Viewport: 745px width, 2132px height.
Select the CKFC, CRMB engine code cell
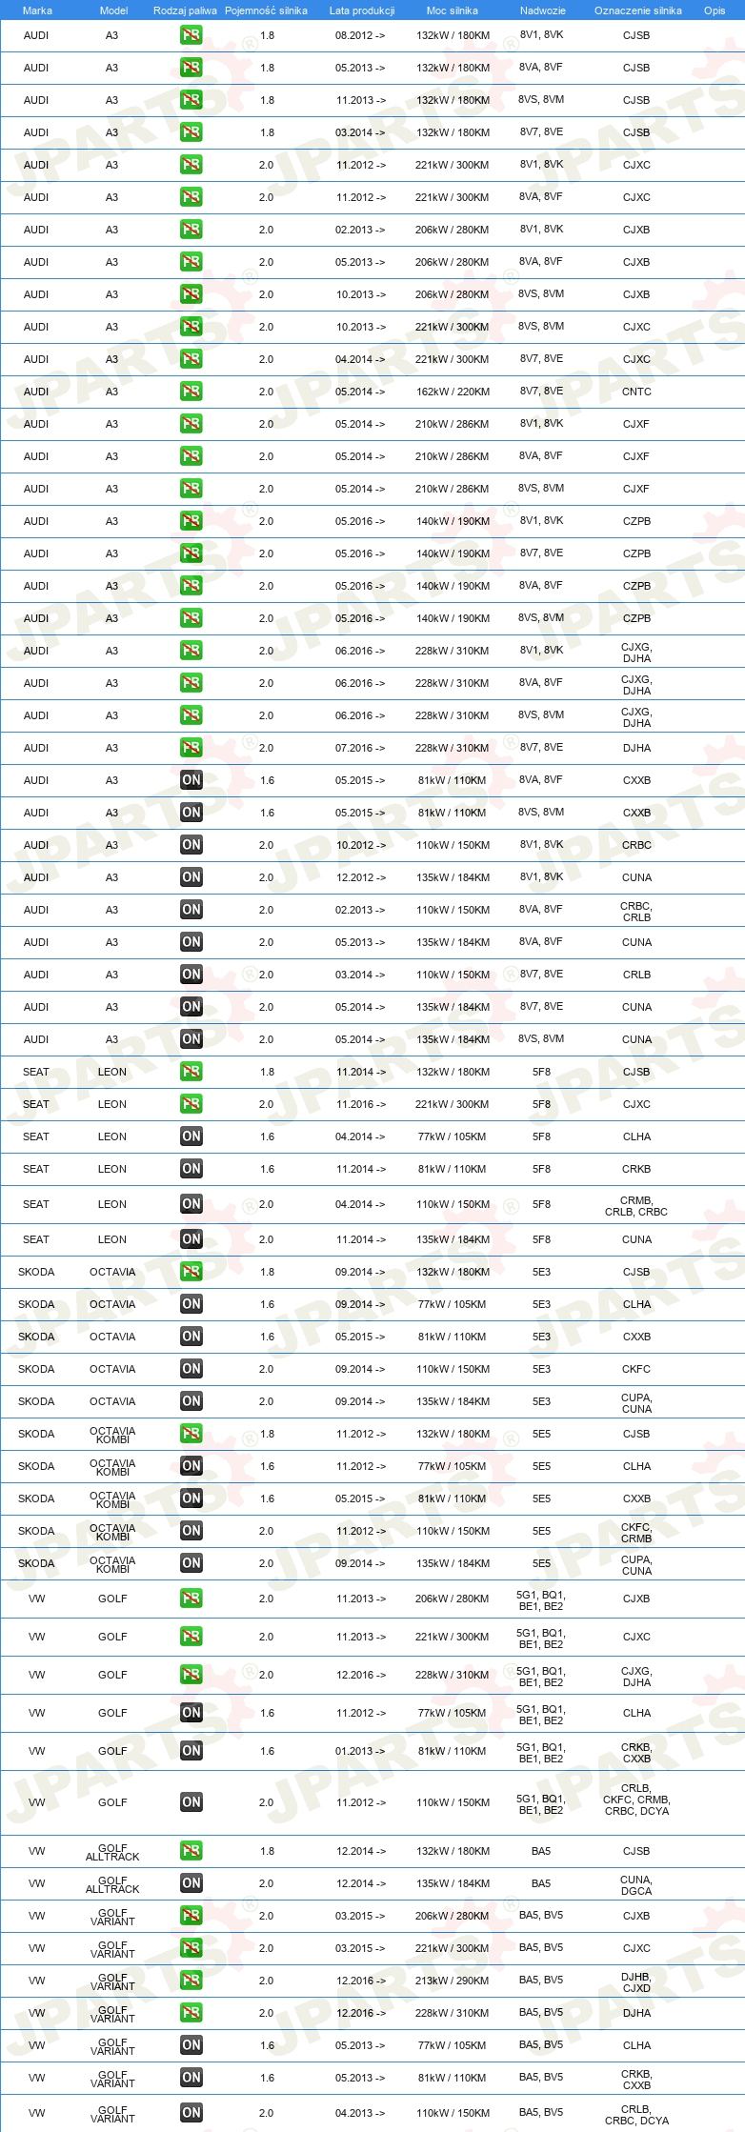point(636,1533)
